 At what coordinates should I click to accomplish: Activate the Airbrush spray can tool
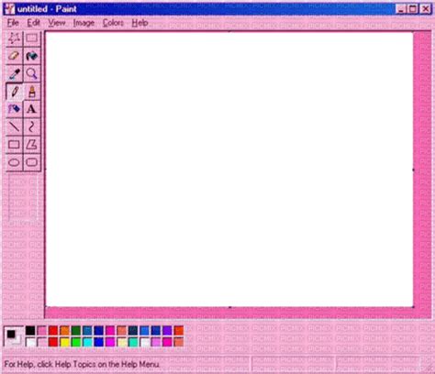(14, 109)
